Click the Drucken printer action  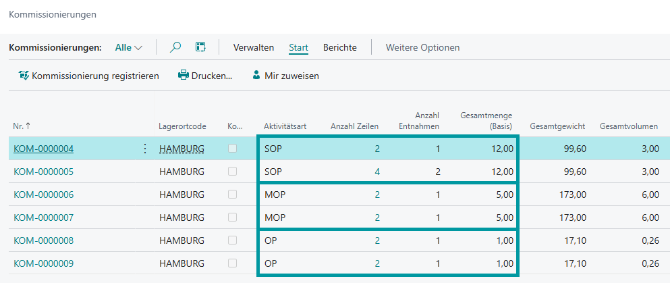205,76
